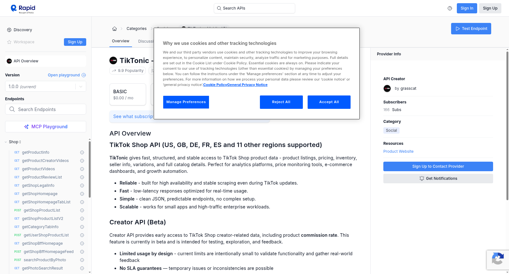Show info for searchProductByPhoto endpoint

point(82,260)
